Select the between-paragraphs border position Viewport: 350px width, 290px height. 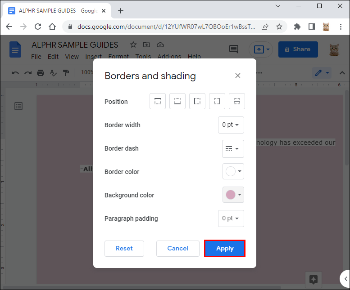click(237, 101)
